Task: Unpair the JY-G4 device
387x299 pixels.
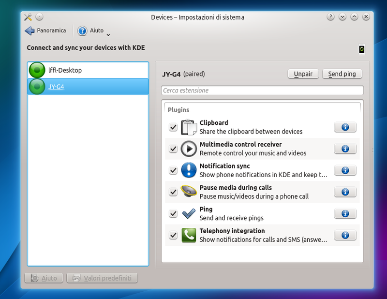Action: 303,74
